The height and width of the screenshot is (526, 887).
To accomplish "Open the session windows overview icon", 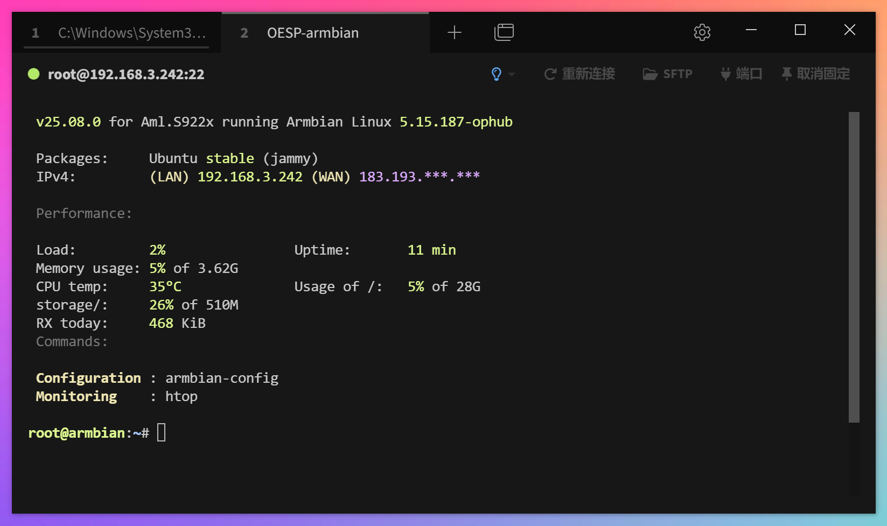I will tap(504, 32).
